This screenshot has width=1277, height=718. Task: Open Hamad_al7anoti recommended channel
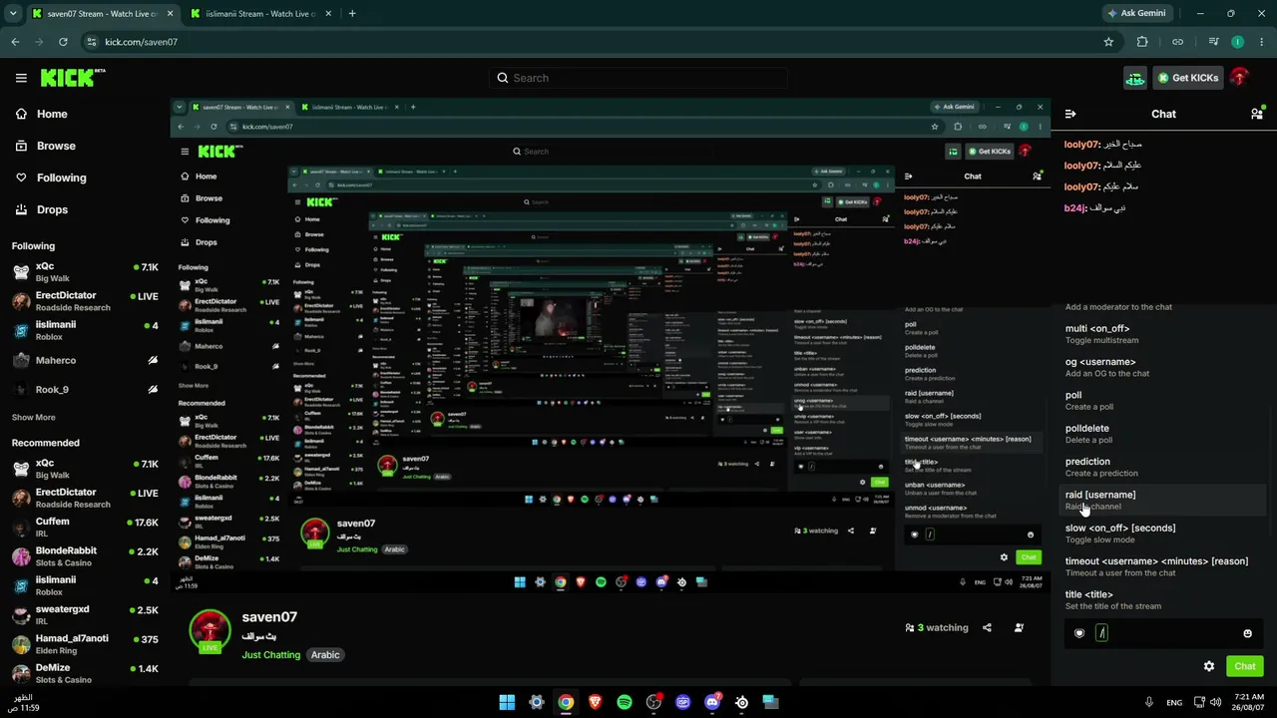click(85, 643)
